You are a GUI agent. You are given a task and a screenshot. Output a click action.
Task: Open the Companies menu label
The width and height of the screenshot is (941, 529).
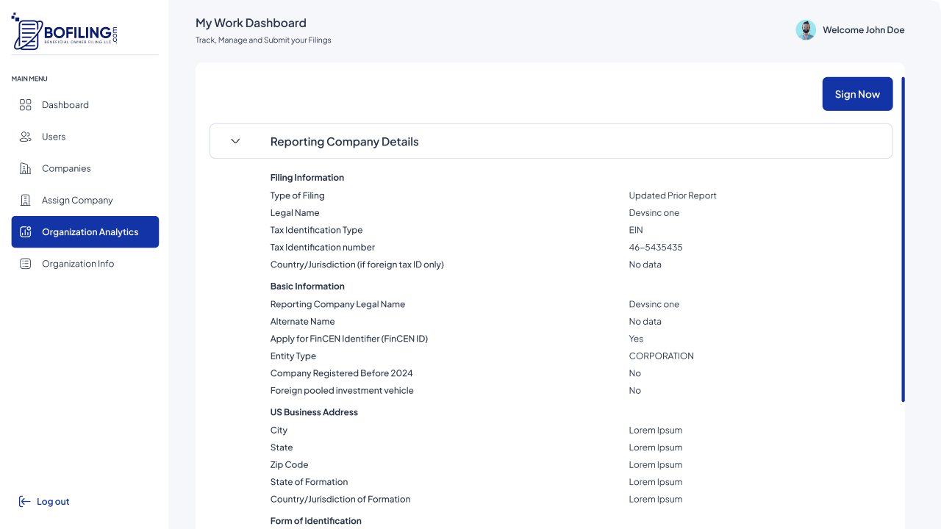coord(66,169)
